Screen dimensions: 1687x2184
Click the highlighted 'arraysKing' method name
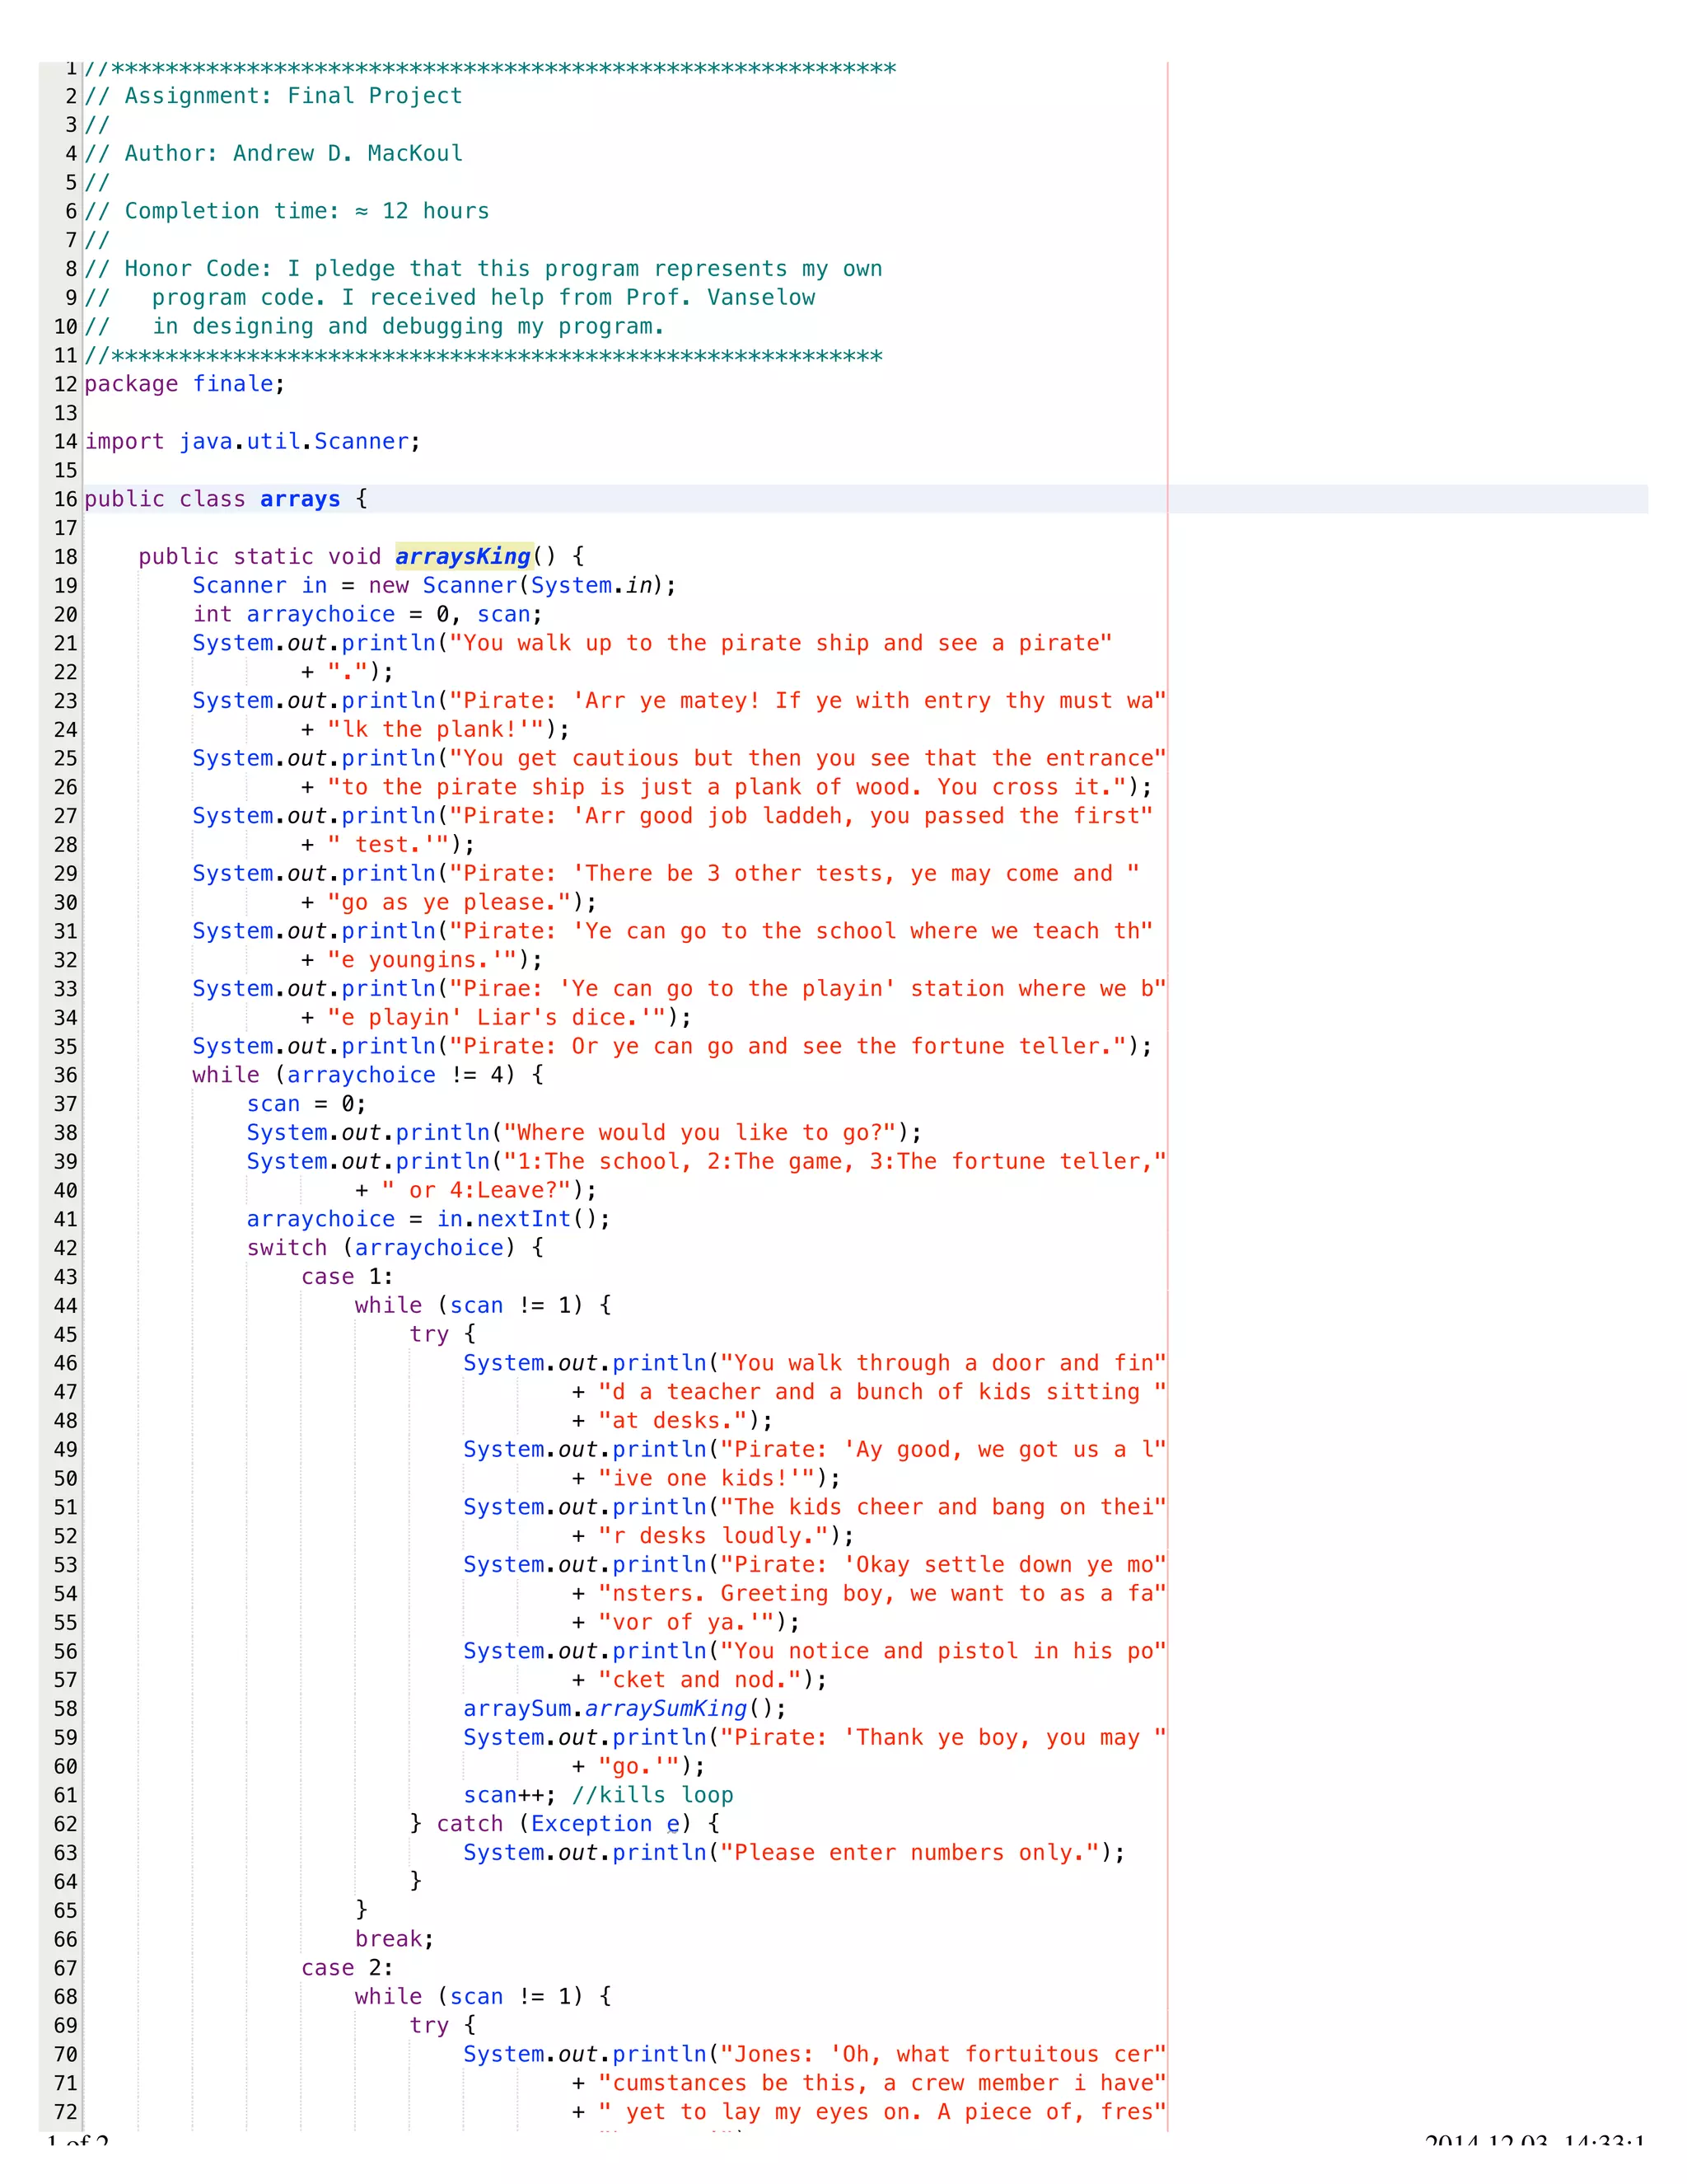click(x=463, y=557)
